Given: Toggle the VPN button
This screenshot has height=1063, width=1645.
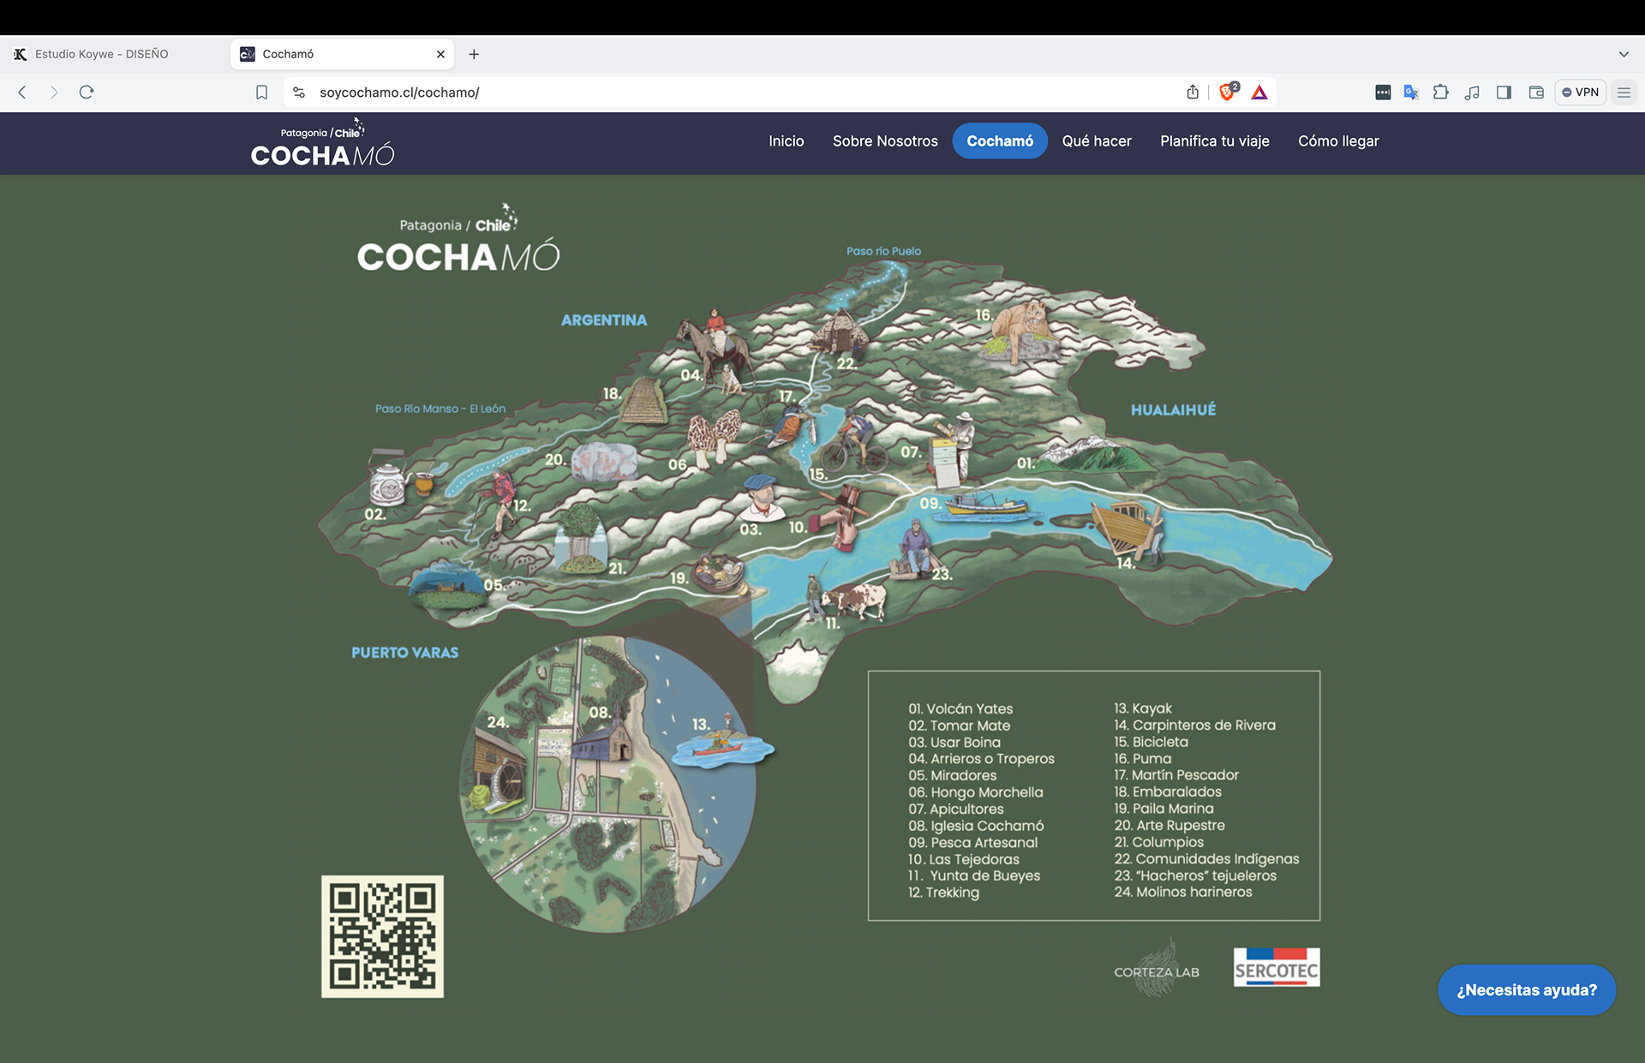Looking at the screenshot, I should [1581, 93].
